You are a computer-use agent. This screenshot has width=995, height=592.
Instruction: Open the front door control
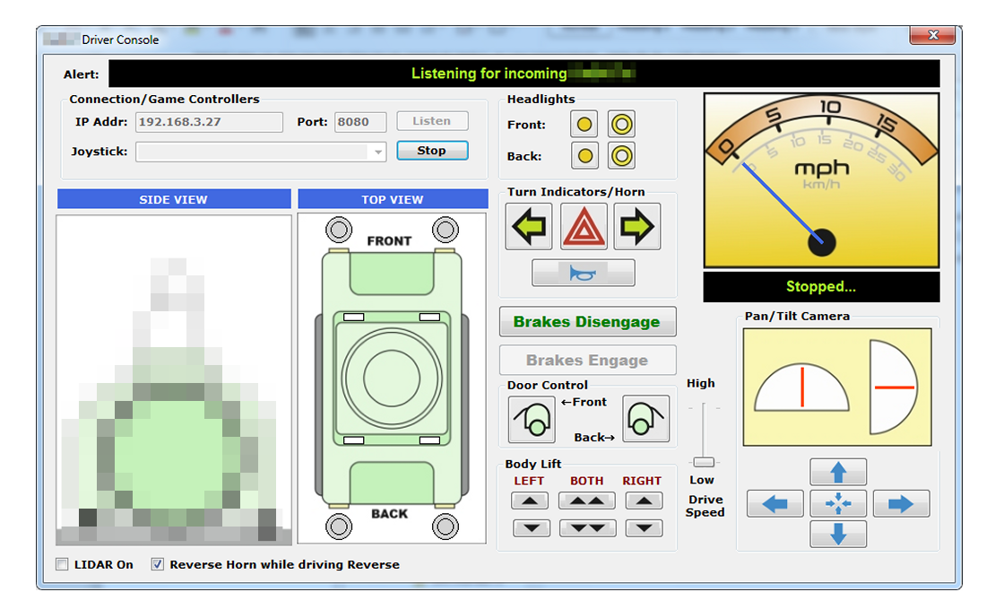532,419
